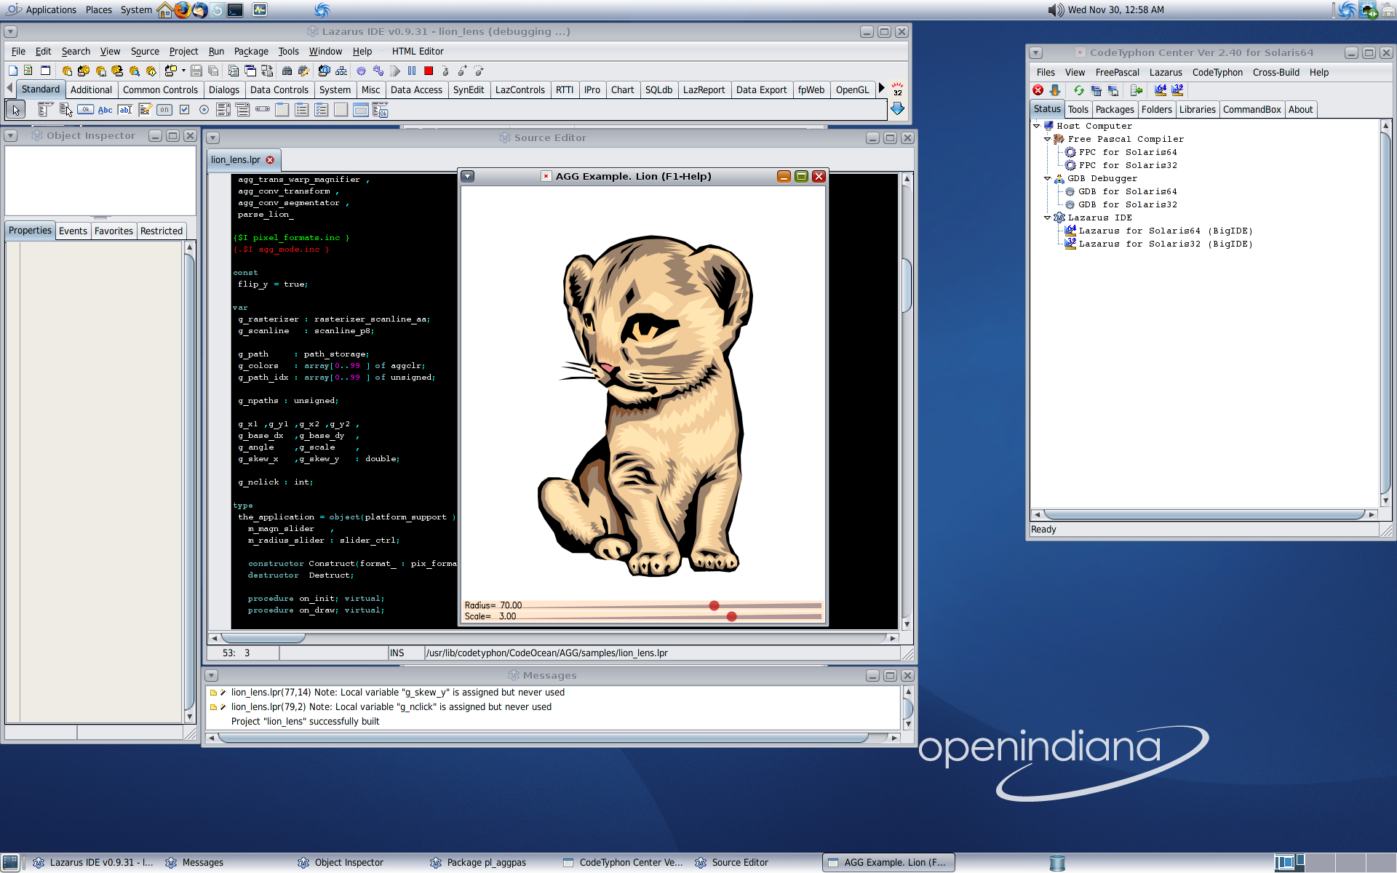The height and width of the screenshot is (873, 1397).
Task: Click the trash/remove icon in CodeTyphon toolbar
Action: tap(1096, 90)
